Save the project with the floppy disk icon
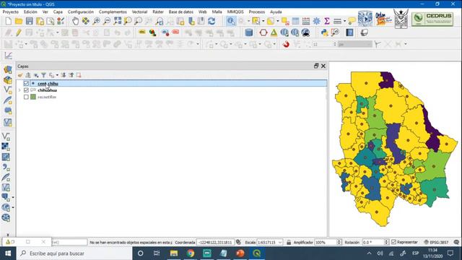 [29, 21]
